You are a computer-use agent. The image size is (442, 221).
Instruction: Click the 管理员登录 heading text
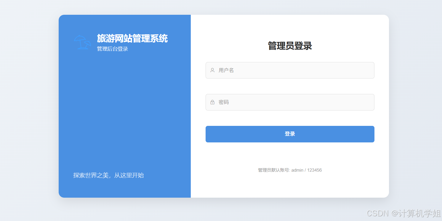(290, 46)
